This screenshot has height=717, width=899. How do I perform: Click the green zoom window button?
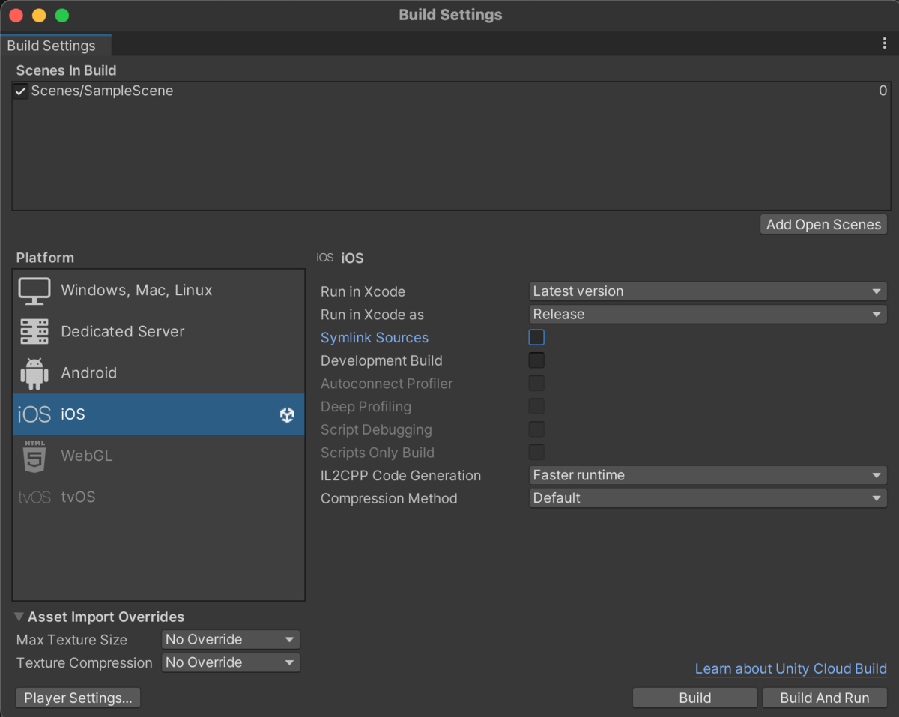click(62, 16)
